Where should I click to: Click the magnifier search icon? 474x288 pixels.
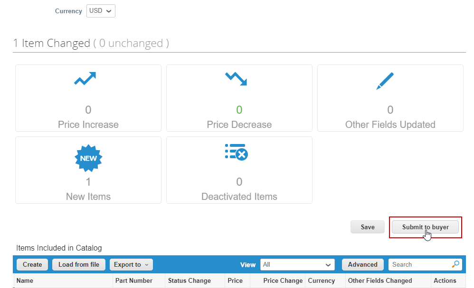tap(455, 264)
